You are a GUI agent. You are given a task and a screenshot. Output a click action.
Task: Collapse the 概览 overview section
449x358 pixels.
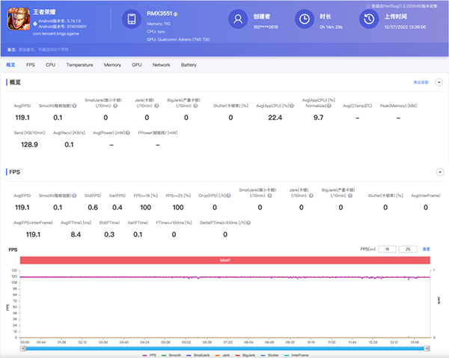tap(439, 82)
